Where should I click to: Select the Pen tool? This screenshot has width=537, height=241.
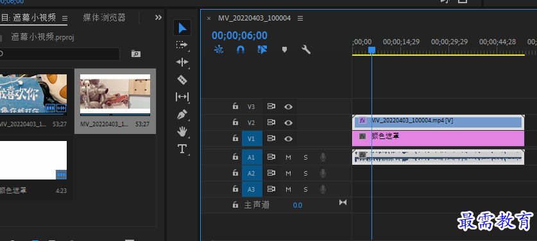pos(182,114)
